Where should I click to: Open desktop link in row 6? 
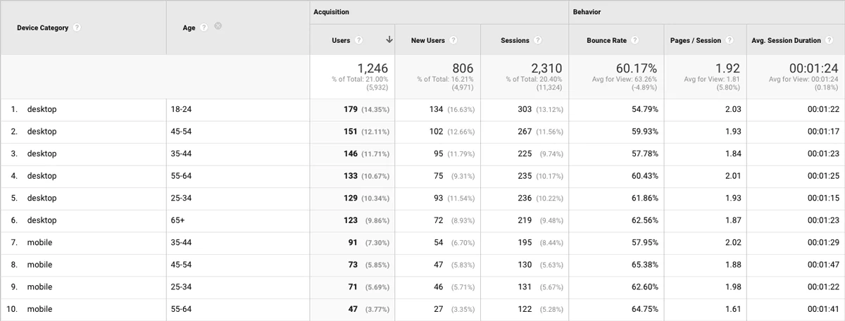pyautogui.click(x=42, y=220)
